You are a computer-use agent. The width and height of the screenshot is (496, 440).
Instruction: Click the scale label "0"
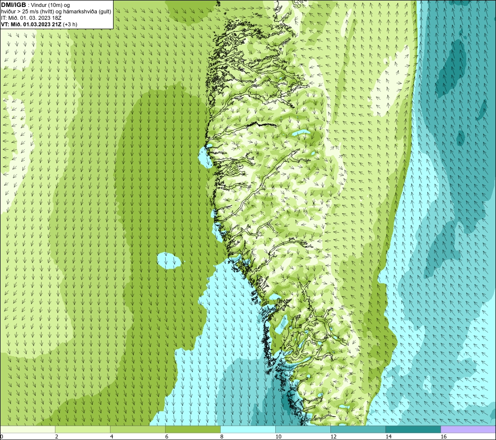point(2,437)
